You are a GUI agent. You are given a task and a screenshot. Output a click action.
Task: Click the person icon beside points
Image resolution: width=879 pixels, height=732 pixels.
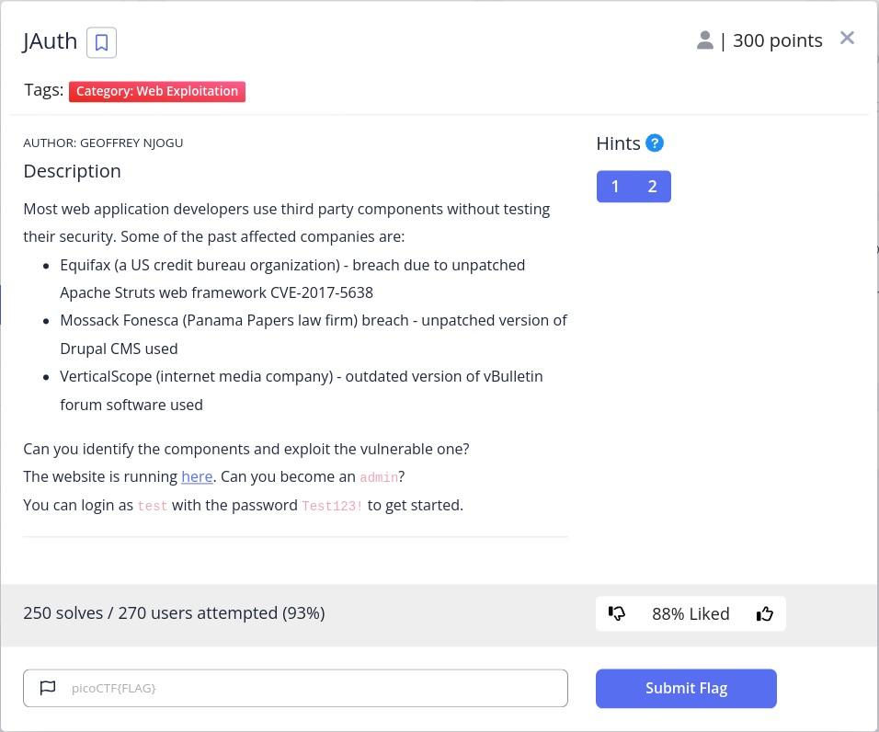[x=704, y=40]
